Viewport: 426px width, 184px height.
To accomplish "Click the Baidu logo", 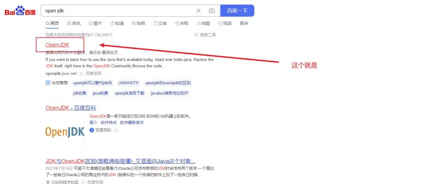I will point(20,11).
